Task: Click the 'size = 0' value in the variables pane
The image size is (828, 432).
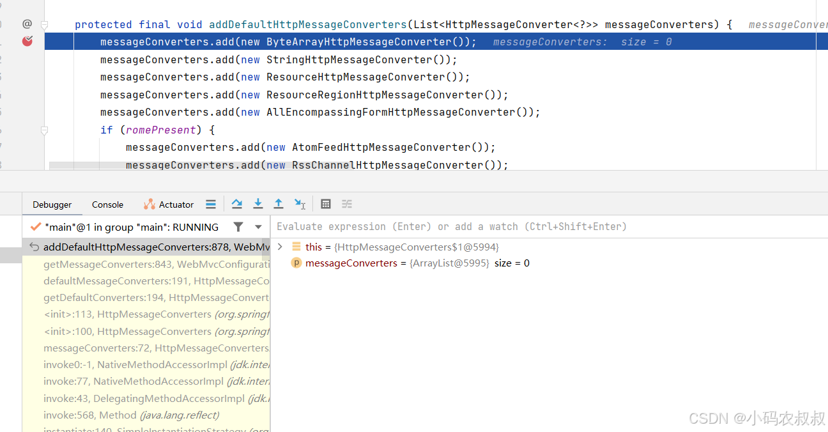Action: (512, 263)
